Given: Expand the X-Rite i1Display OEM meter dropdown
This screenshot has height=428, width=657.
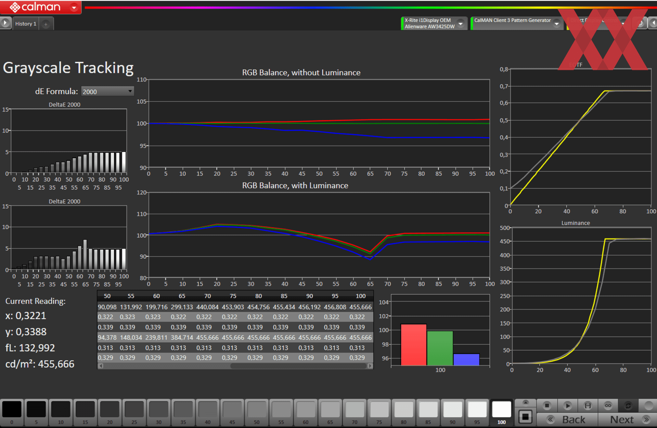Looking at the screenshot, I should click(x=461, y=24).
